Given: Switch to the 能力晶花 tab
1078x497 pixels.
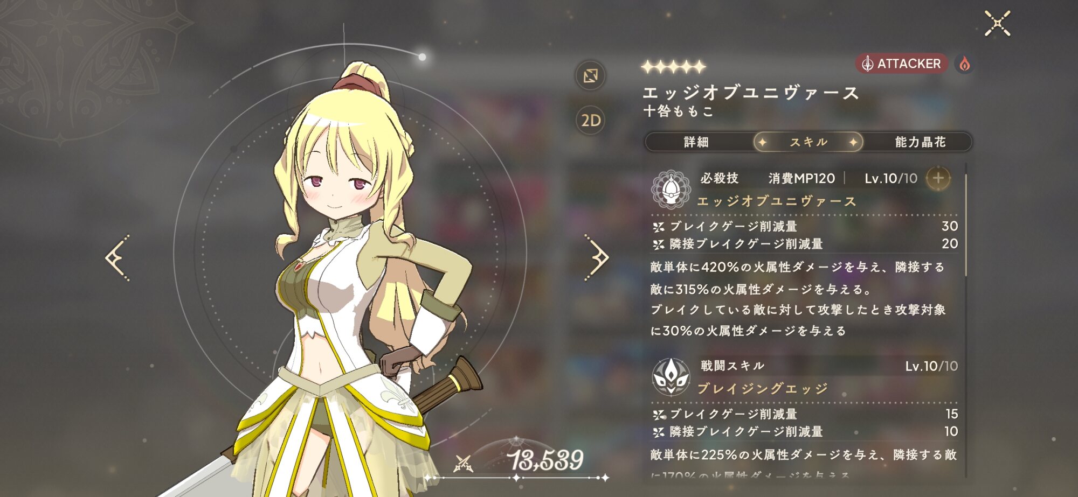Looking at the screenshot, I should click(x=920, y=142).
